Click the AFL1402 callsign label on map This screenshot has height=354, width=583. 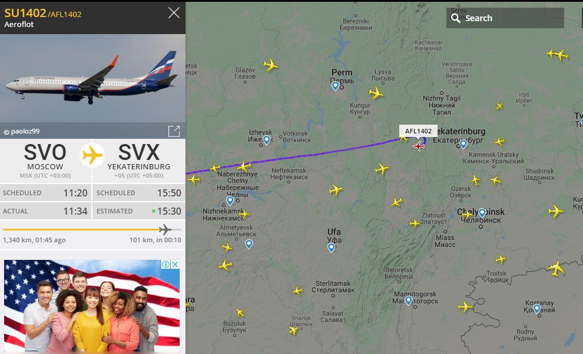coord(418,131)
